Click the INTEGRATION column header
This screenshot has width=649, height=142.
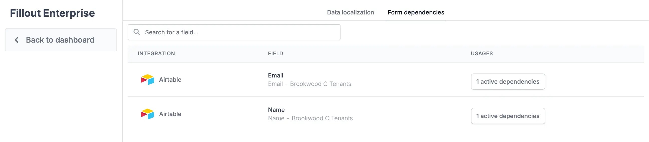pyautogui.click(x=156, y=54)
